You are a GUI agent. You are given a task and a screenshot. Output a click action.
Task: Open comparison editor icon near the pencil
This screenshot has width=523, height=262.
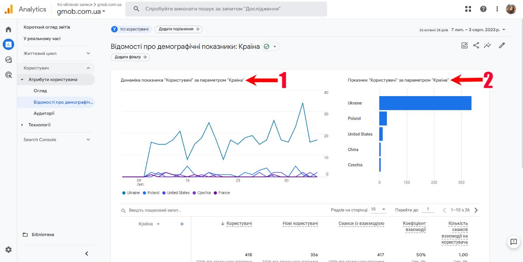(464, 45)
